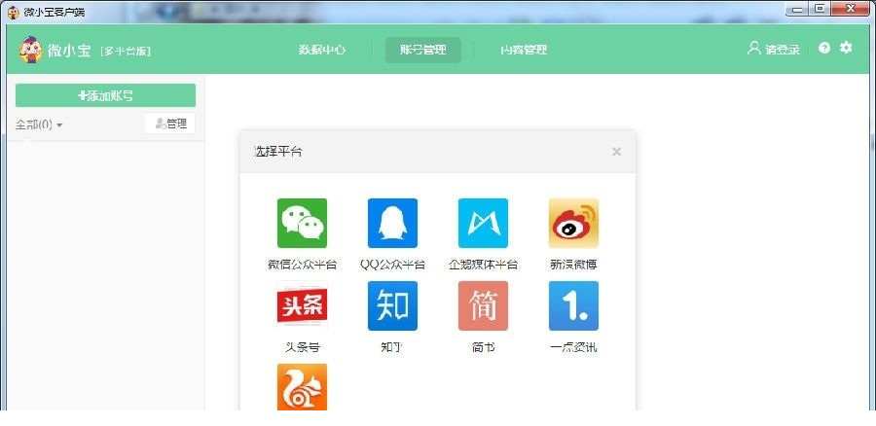Expand the 全部(0) dropdown

[x=39, y=124]
